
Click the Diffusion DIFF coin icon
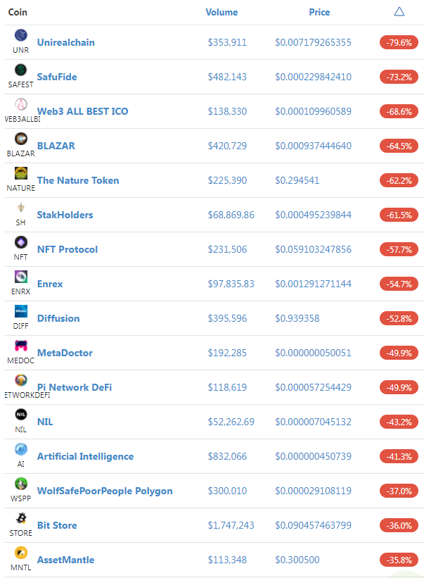(x=21, y=311)
